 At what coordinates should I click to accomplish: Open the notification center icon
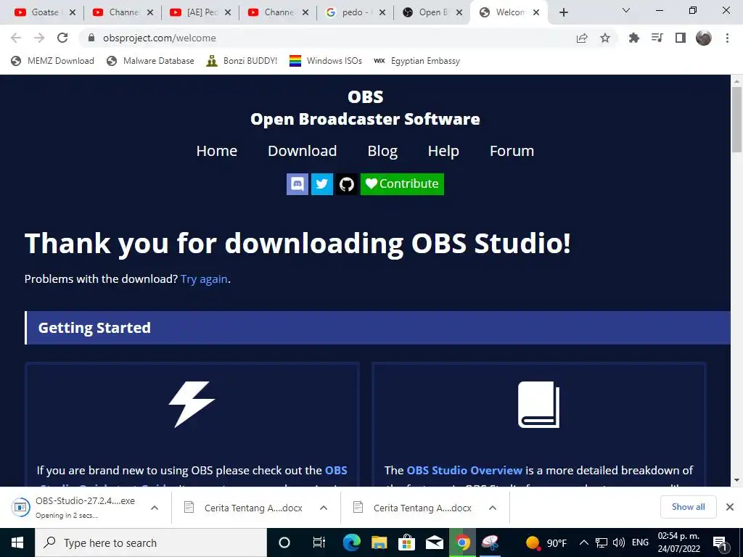click(x=721, y=543)
